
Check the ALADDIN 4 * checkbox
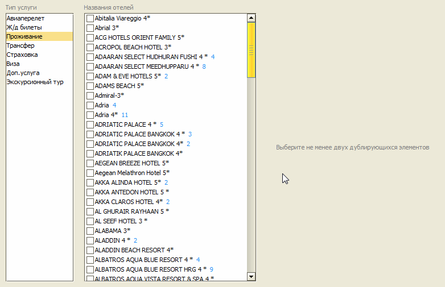90,240
